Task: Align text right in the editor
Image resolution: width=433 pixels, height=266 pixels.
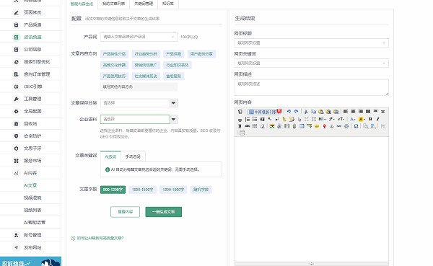Action: click(x=360, y=112)
